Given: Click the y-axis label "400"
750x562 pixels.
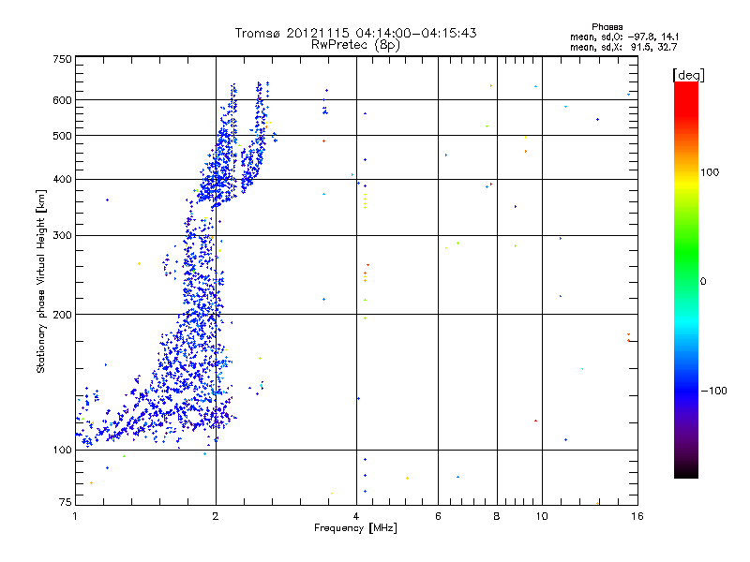Looking at the screenshot, I should 62,180.
